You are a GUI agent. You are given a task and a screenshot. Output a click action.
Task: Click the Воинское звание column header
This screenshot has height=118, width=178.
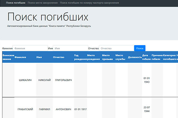pyautogui.click(x=8, y=57)
